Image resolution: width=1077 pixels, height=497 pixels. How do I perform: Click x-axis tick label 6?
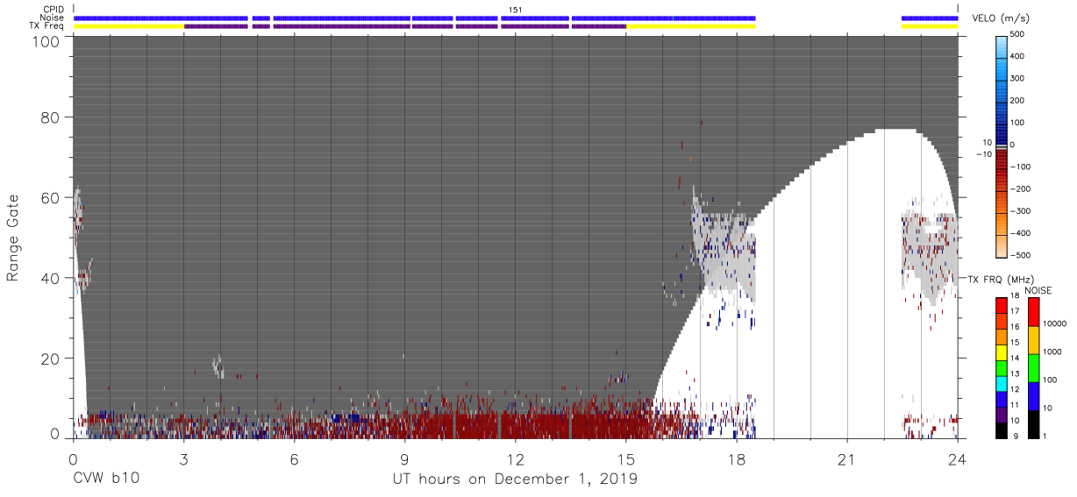[294, 458]
